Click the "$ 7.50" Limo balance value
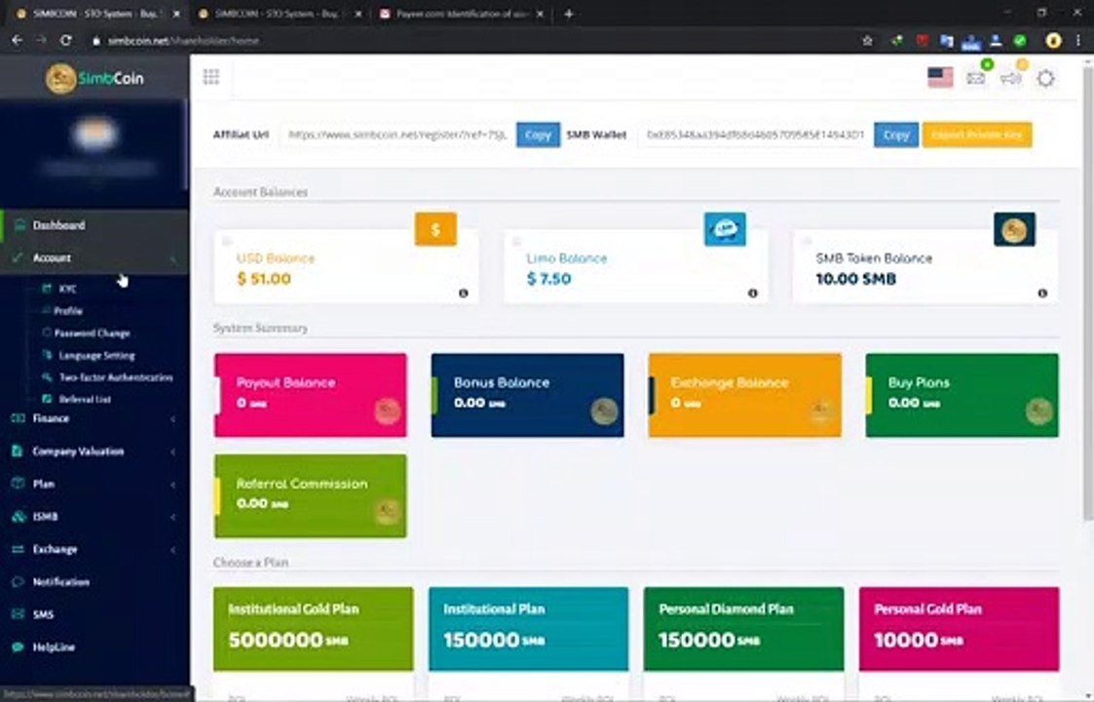 pyautogui.click(x=549, y=279)
